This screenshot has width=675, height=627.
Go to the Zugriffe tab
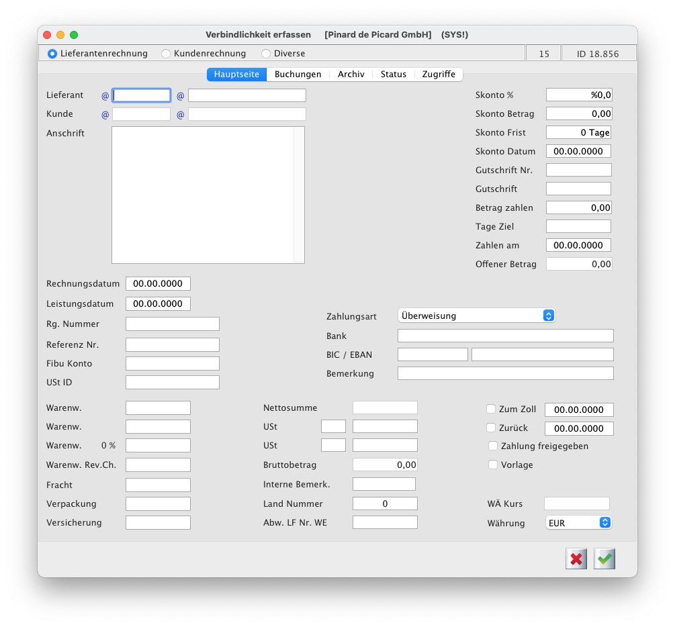click(x=438, y=75)
